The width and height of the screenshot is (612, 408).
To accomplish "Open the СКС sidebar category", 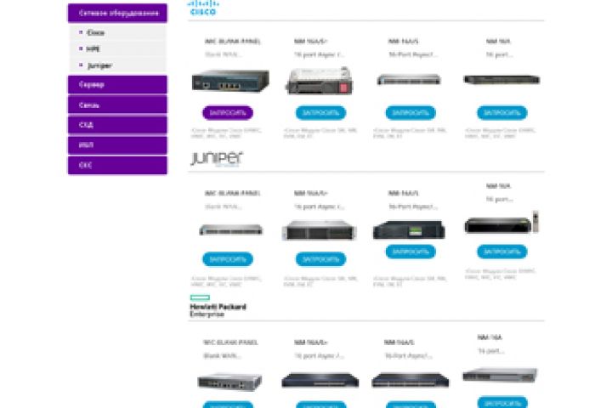I will click(x=117, y=166).
